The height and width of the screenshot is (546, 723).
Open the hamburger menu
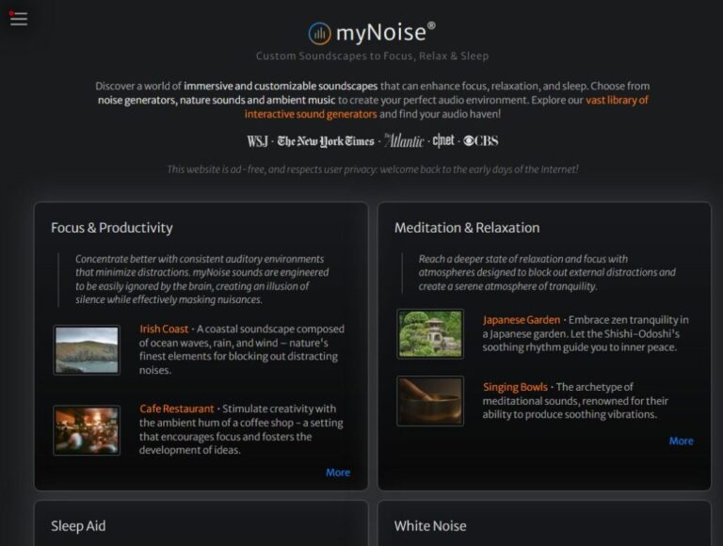click(19, 19)
